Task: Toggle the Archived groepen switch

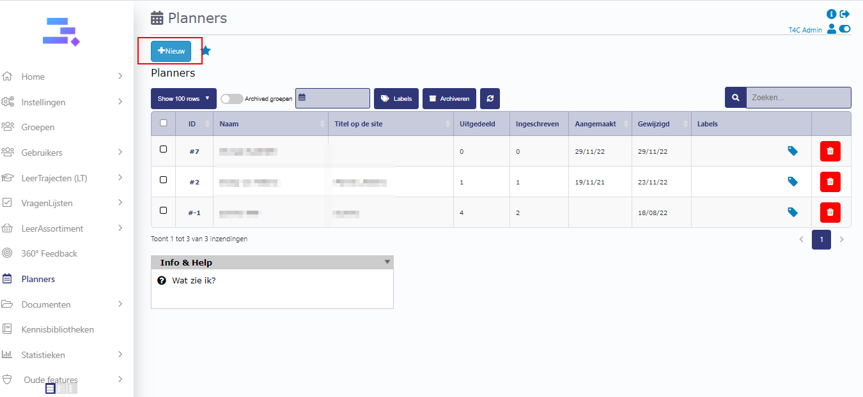Action: click(x=231, y=99)
